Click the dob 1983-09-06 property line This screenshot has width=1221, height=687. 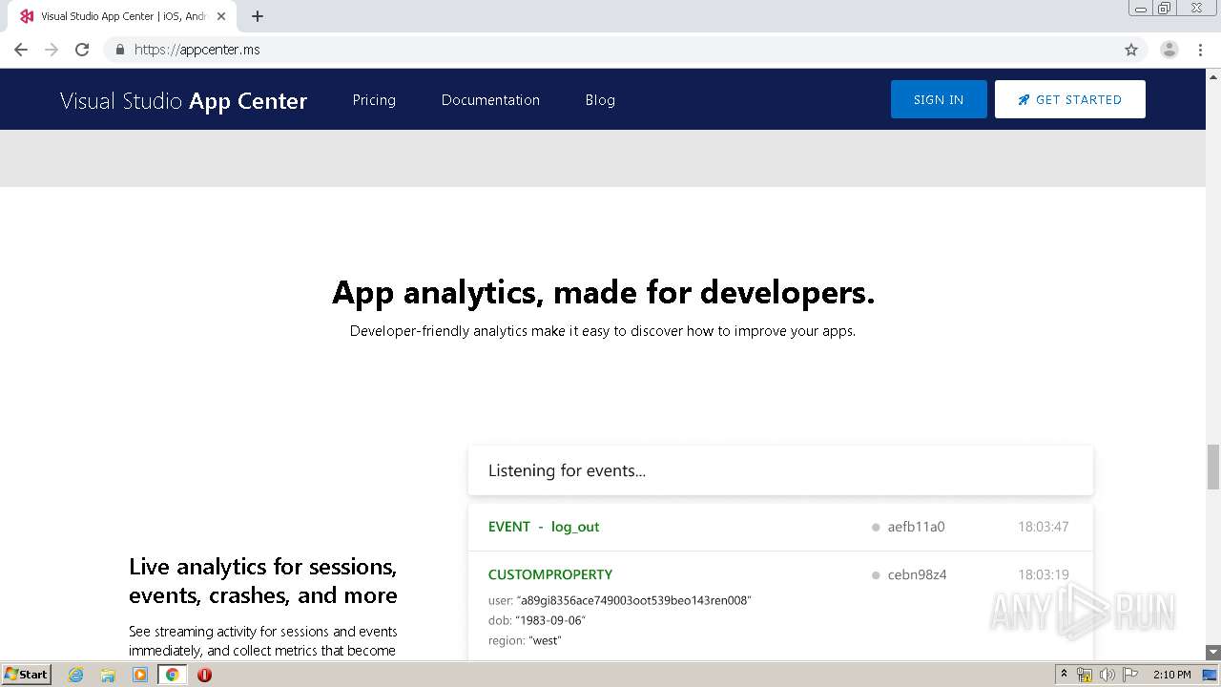pyautogui.click(x=537, y=620)
